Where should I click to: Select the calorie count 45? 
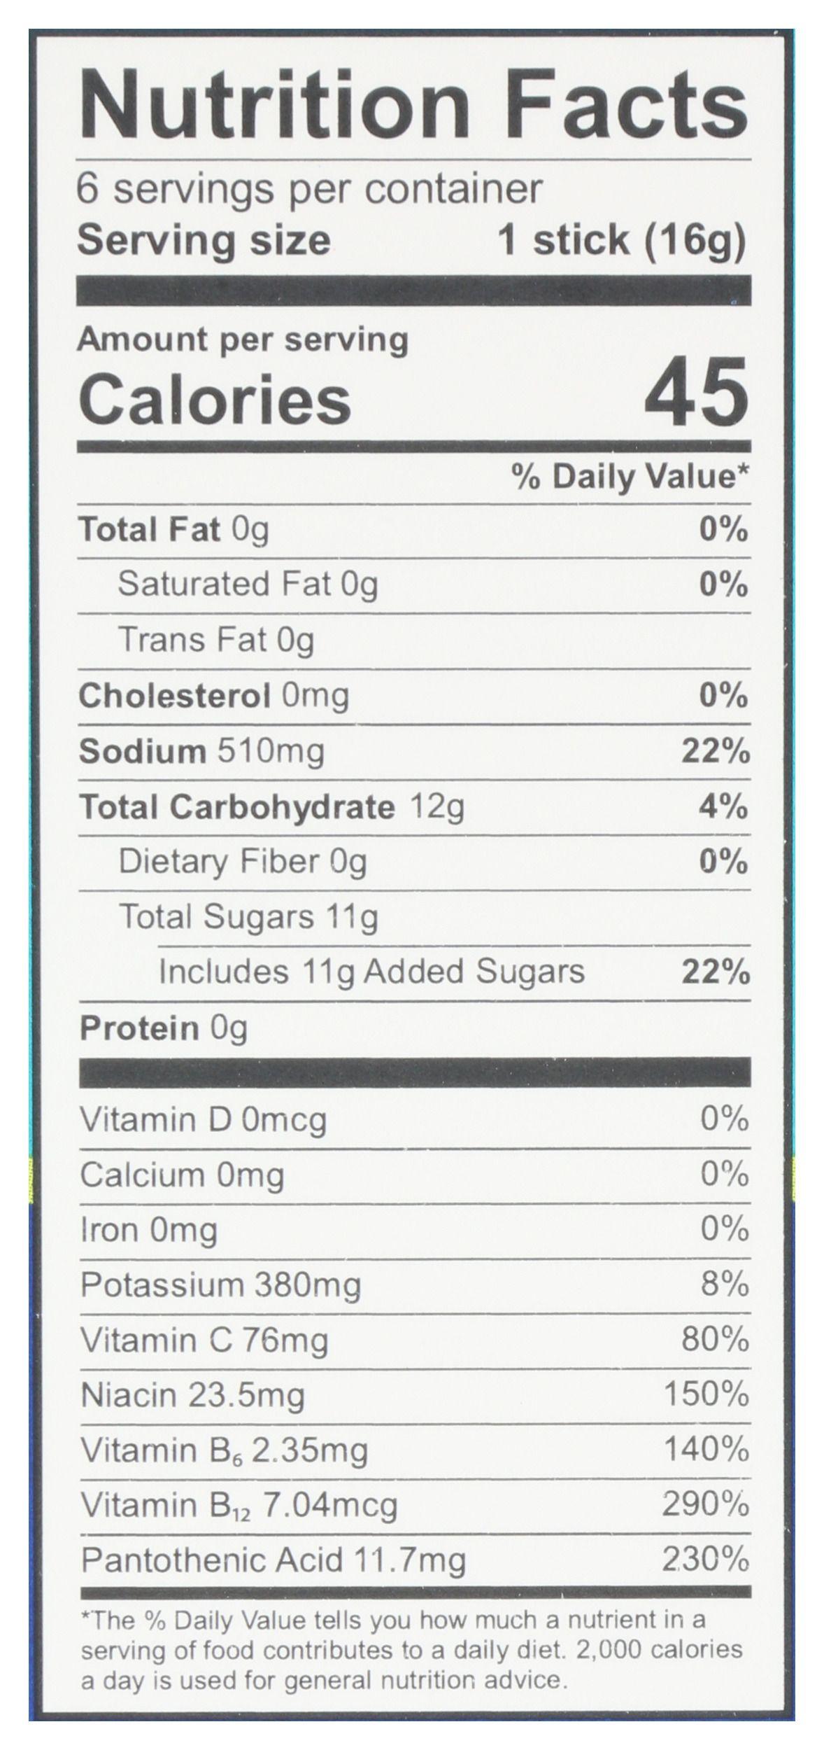pyautogui.click(x=695, y=393)
